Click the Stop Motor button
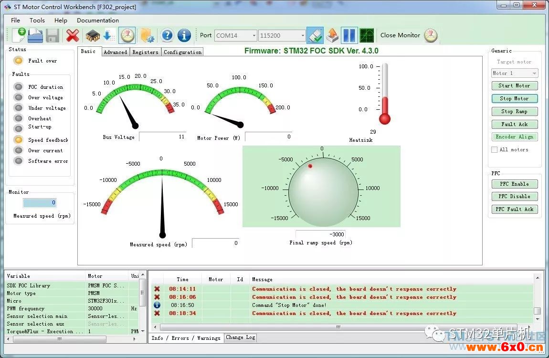Viewport: 549px width, 358px height. pos(514,99)
